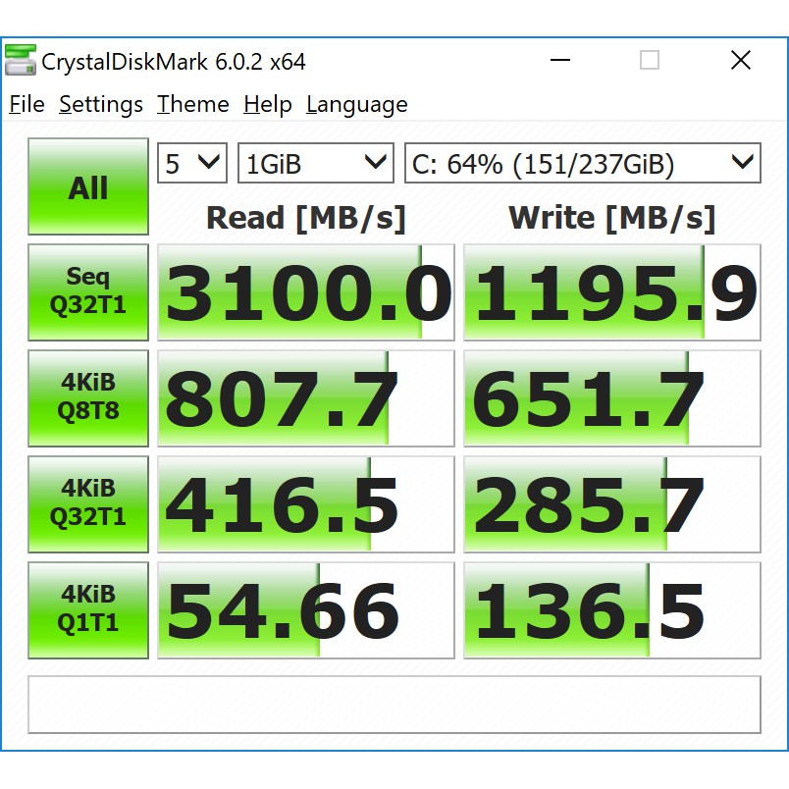The image size is (789, 789).
Task: Run all benchmarks with All button
Action: tap(88, 187)
